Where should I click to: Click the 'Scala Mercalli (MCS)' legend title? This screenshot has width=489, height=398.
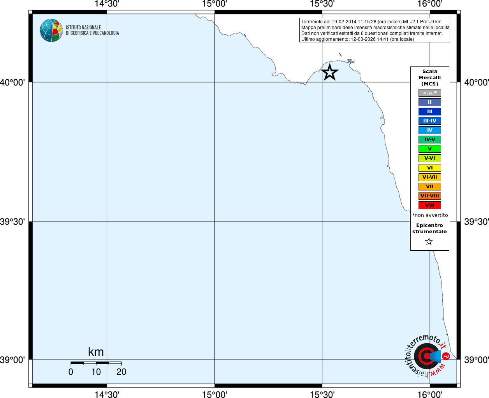coord(430,78)
